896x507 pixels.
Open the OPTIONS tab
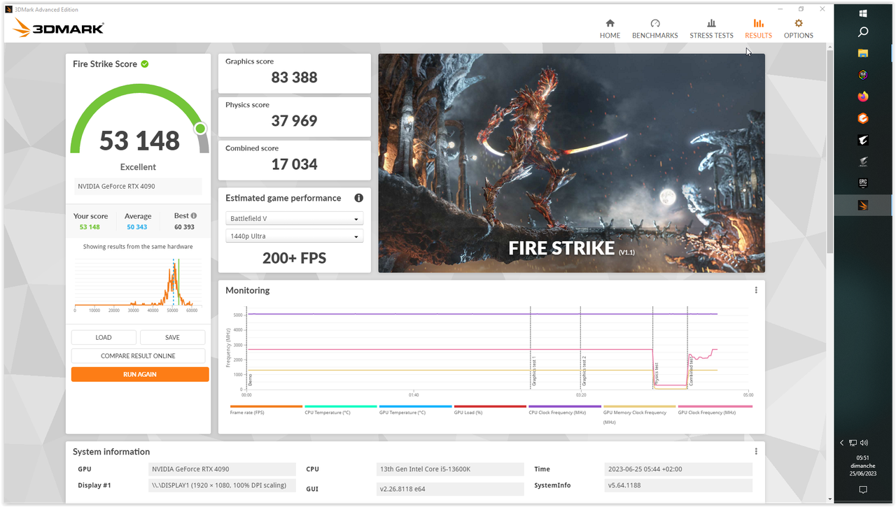799,29
